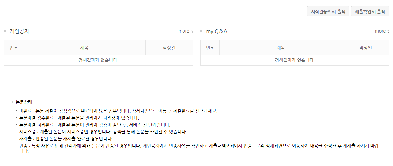Open the my Q&A more link

(380, 31)
